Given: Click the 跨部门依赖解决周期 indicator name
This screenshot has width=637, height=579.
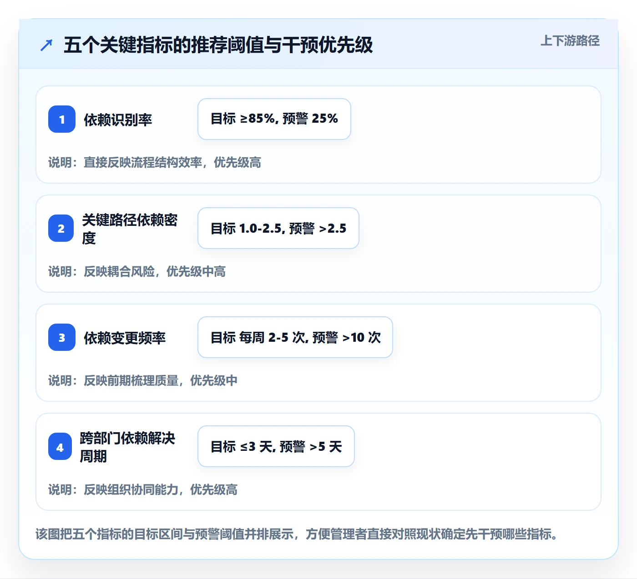Looking at the screenshot, I should (x=127, y=447).
